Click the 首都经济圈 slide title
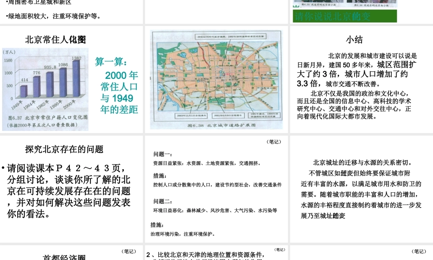This screenshot has width=433, height=260. click(64, 257)
